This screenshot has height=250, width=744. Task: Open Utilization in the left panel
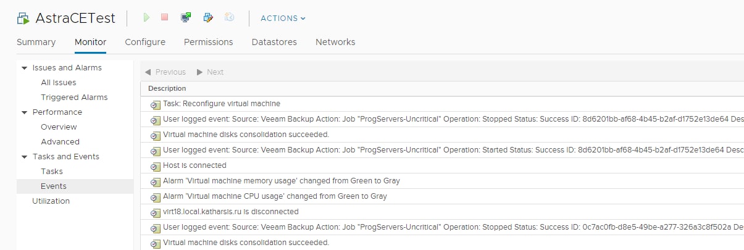(51, 201)
